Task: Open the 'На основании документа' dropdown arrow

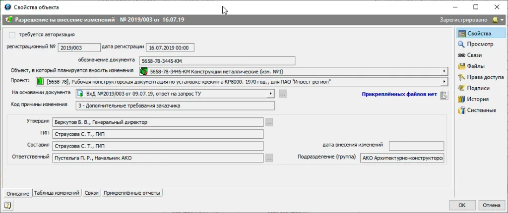Action: click(x=270, y=93)
